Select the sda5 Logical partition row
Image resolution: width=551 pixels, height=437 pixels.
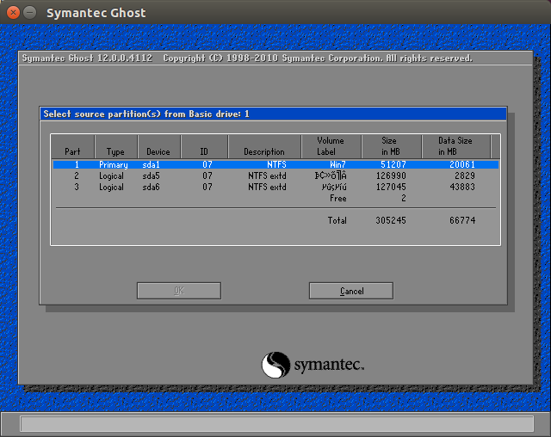[275, 175]
